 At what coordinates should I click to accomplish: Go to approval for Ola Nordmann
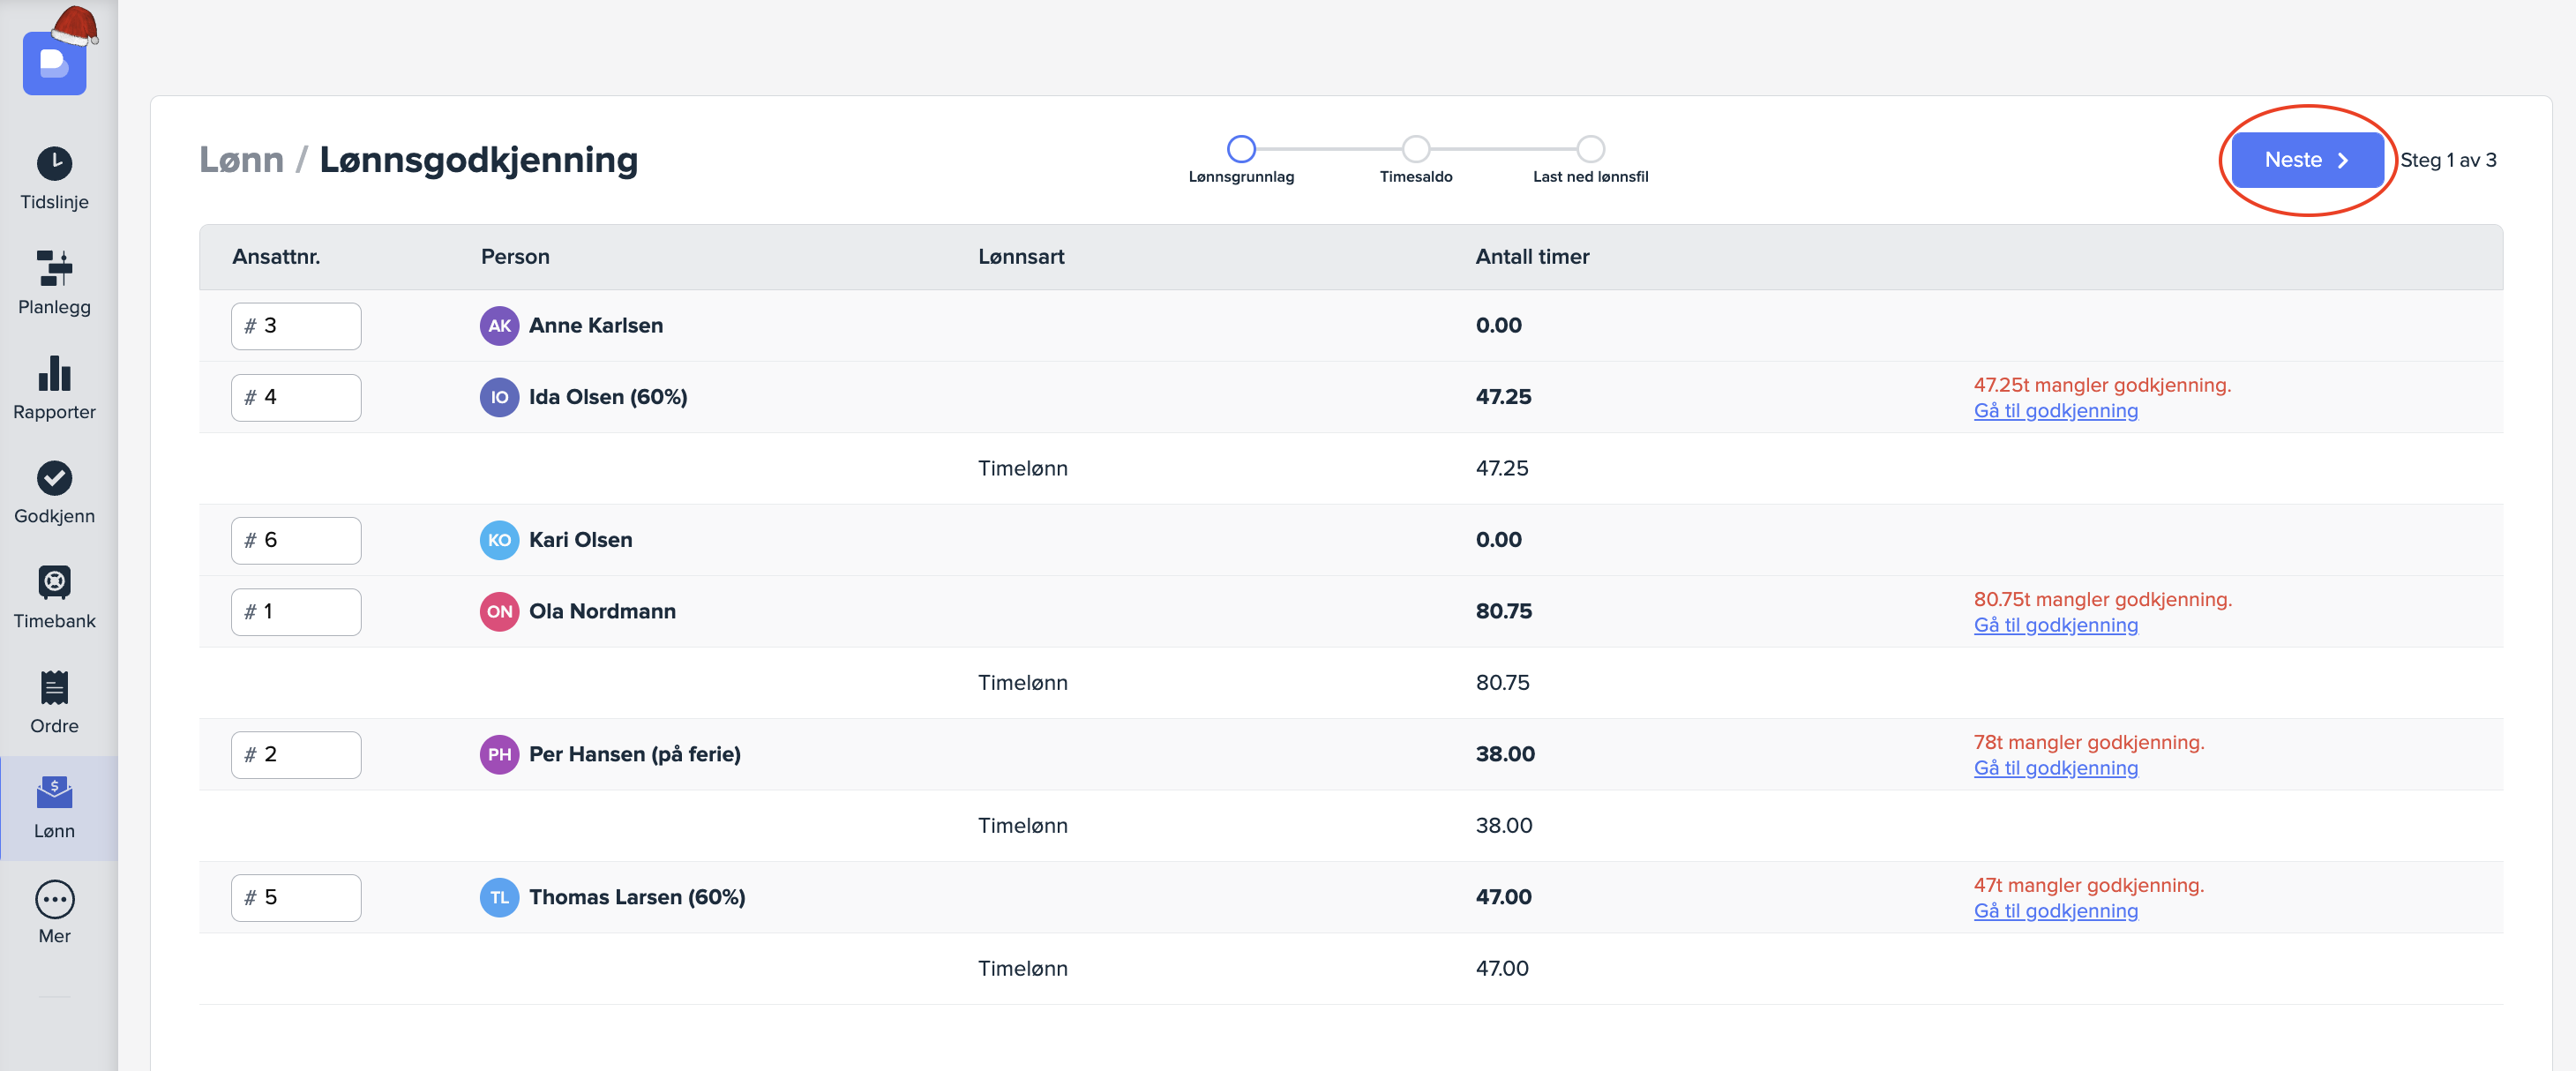[x=2055, y=625]
